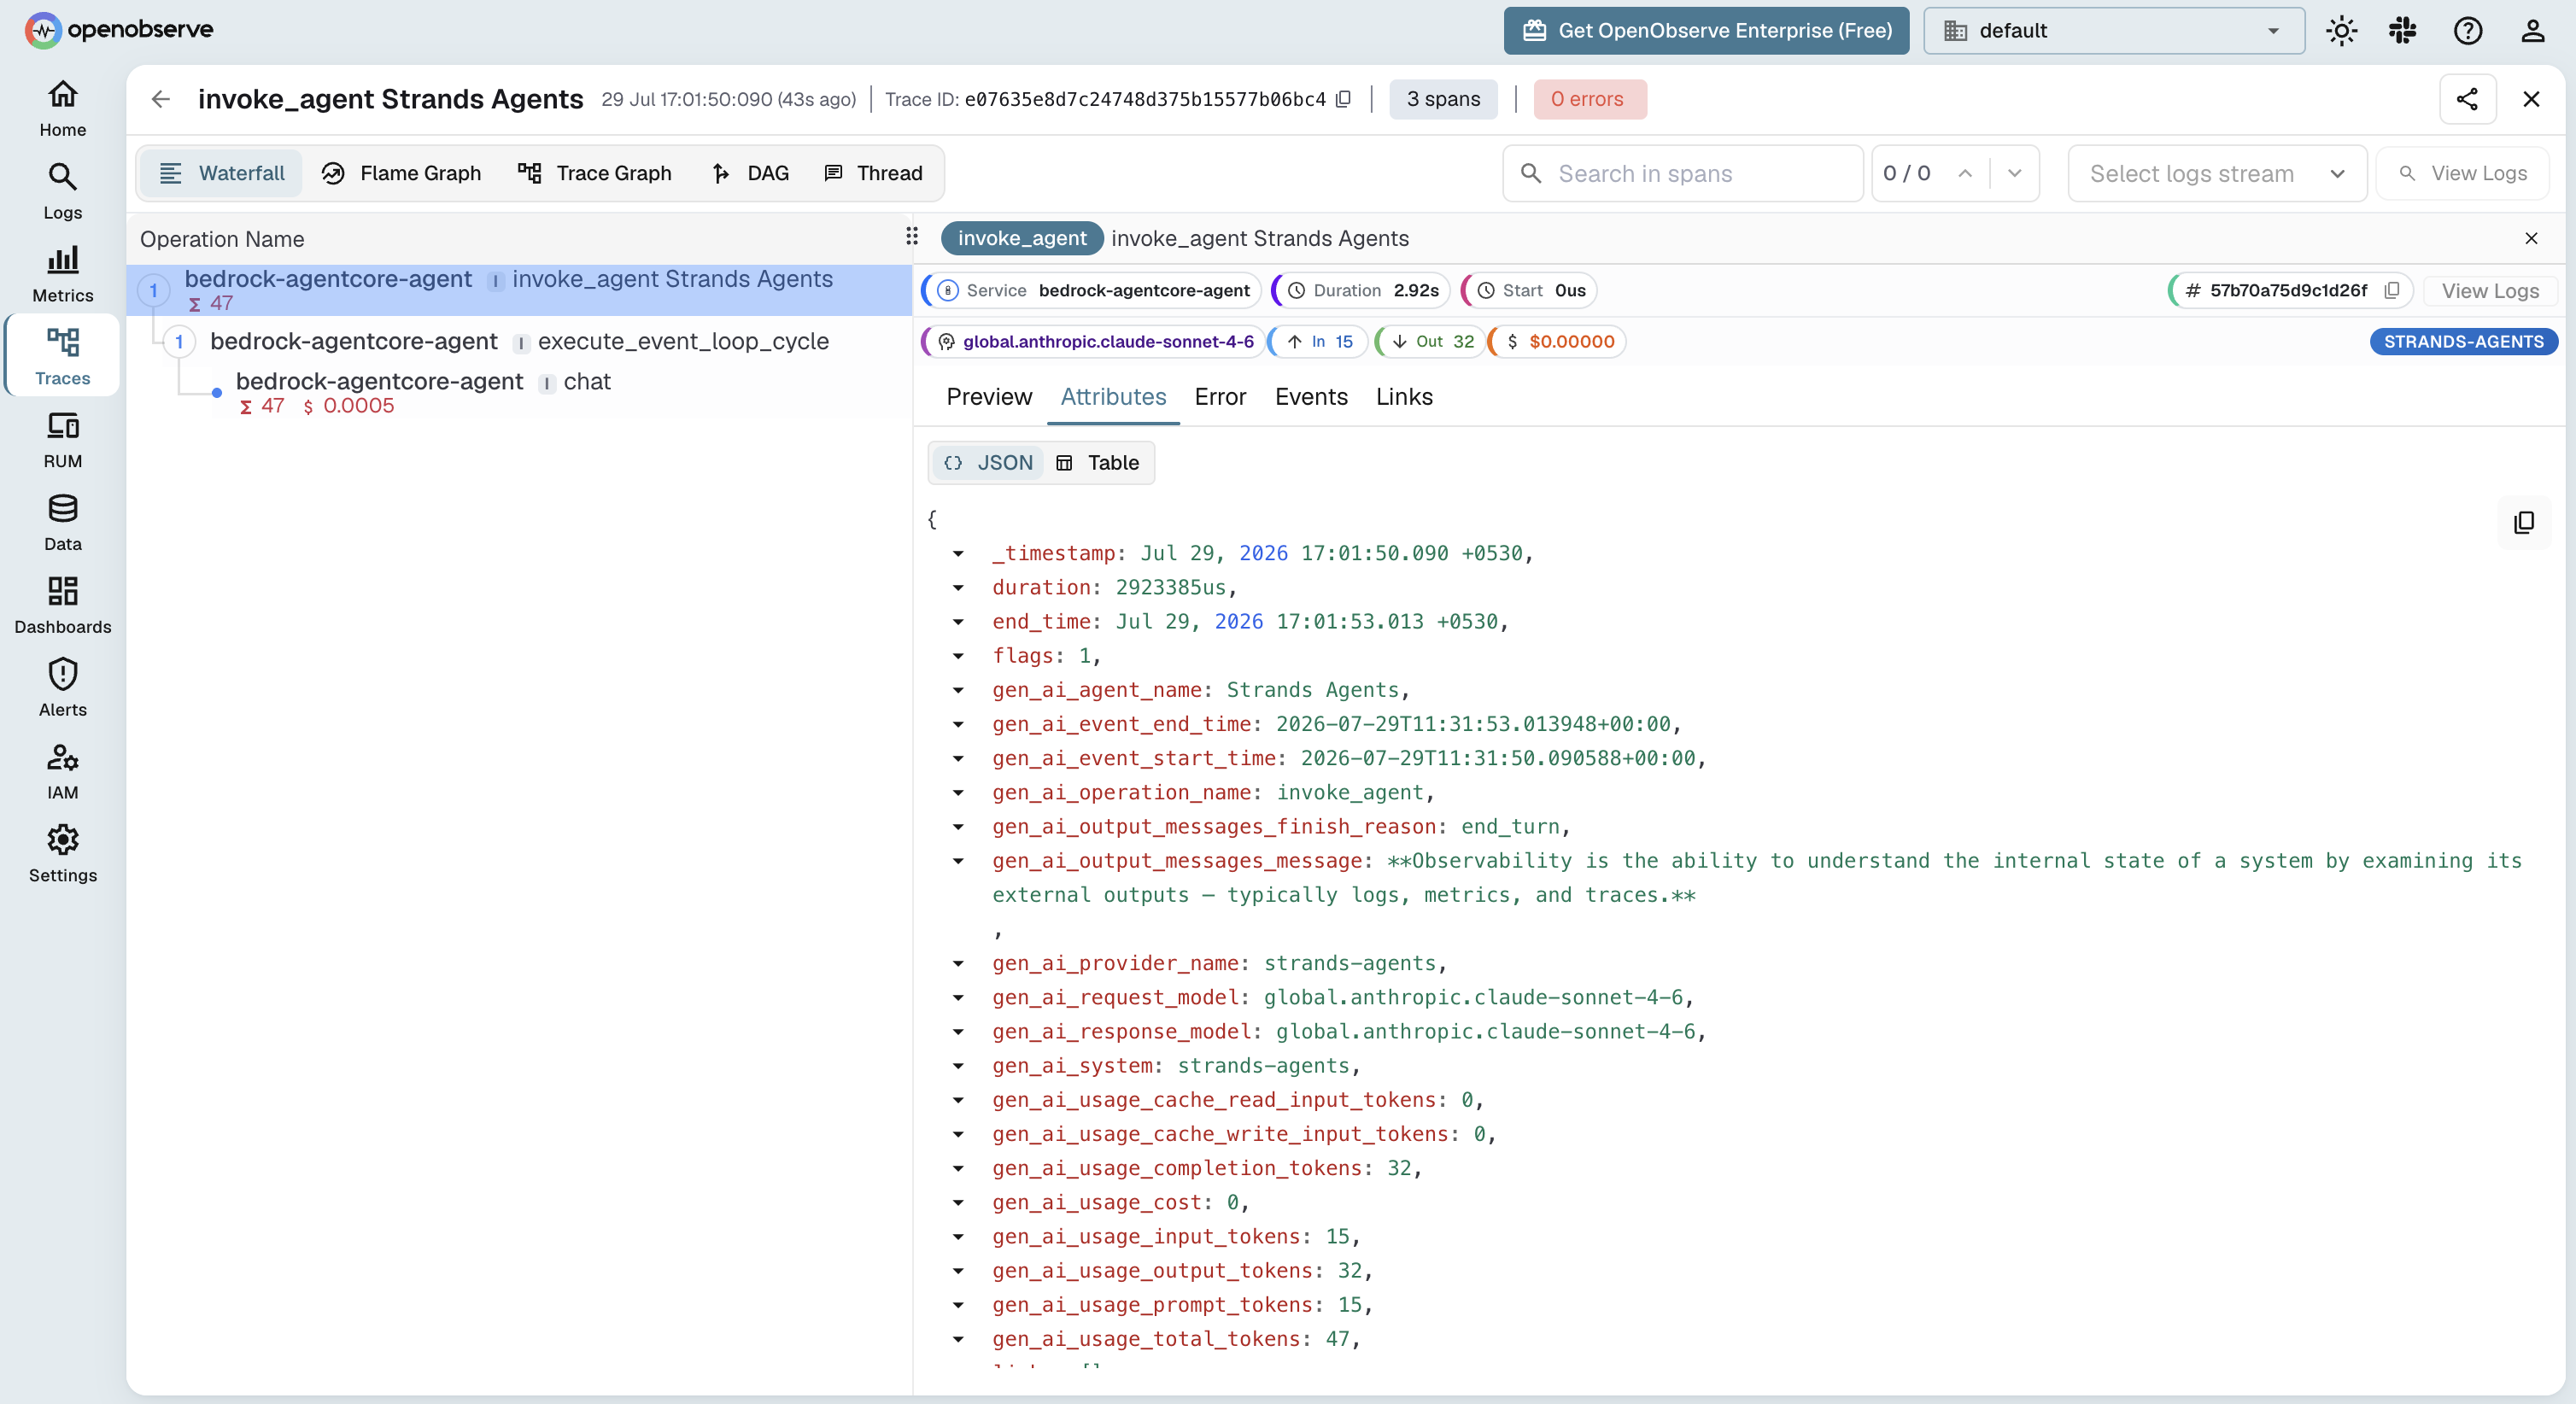Image resolution: width=2576 pixels, height=1404 pixels.
Task: Toggle the light/dark theme icon
Action: (2341, 31)
